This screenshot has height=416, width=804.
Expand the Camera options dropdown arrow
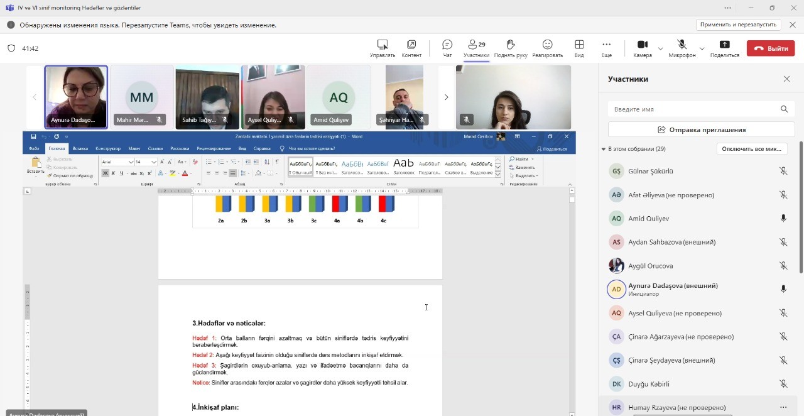coord(660,48)
